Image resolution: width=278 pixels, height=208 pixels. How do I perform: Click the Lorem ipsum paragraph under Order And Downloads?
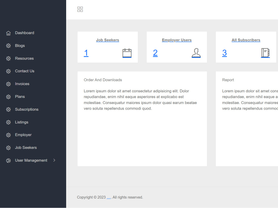click(x=140, y=100)
